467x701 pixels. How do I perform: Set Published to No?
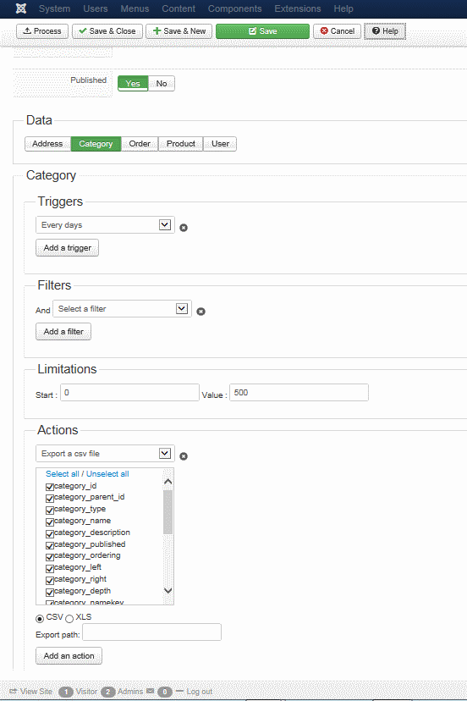[x=162, y=84]
